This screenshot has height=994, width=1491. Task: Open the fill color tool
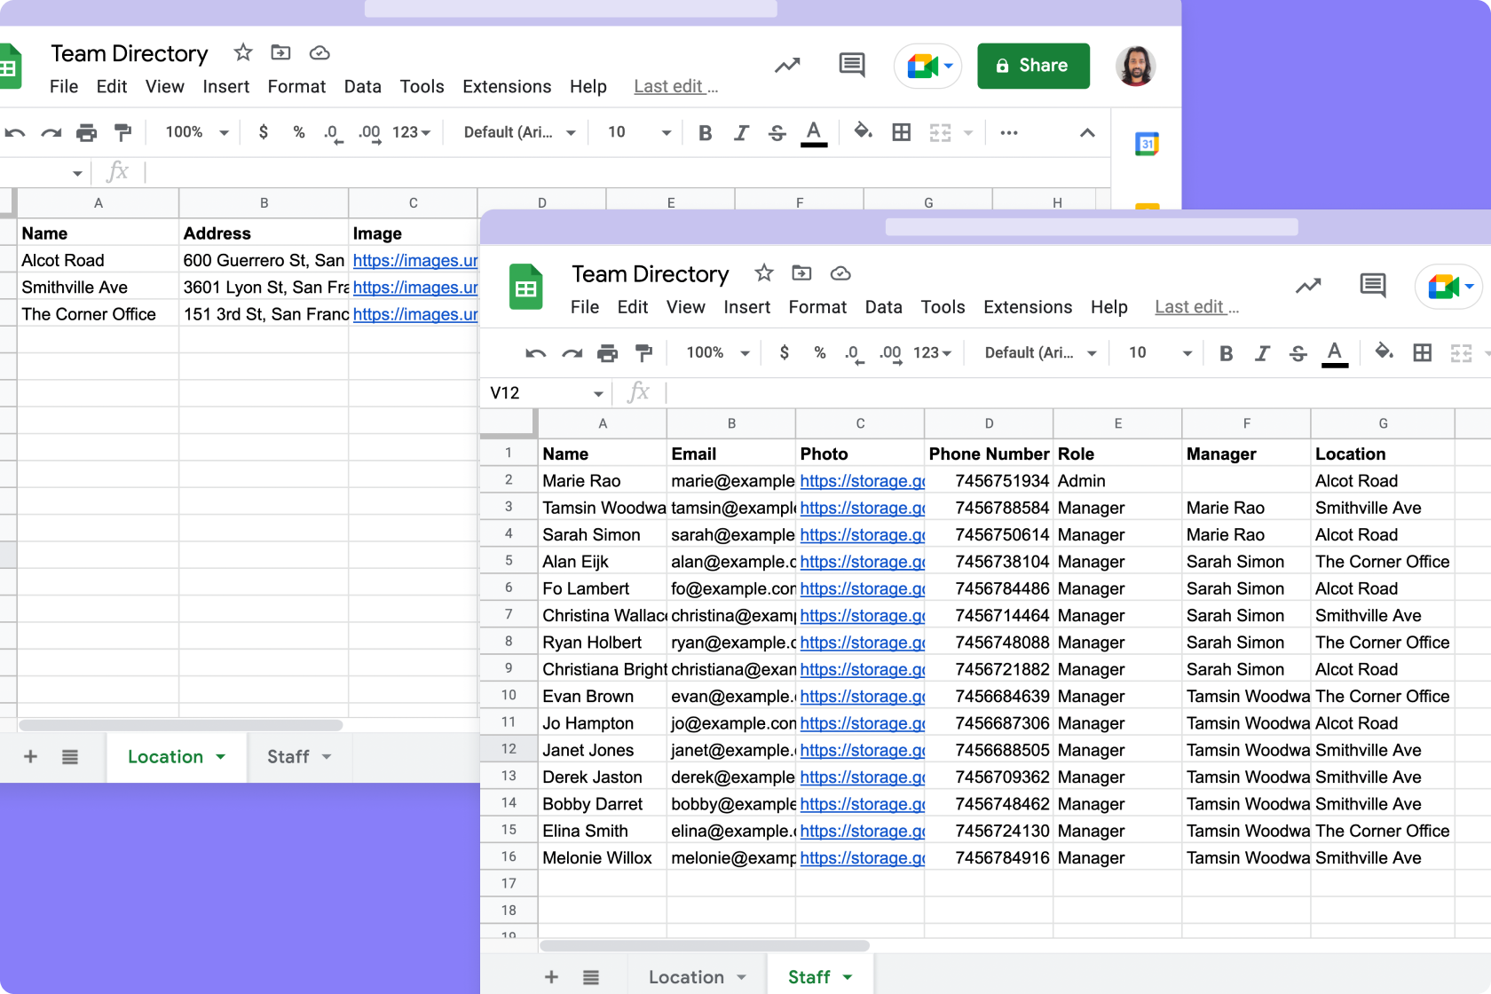(1384, 352)
